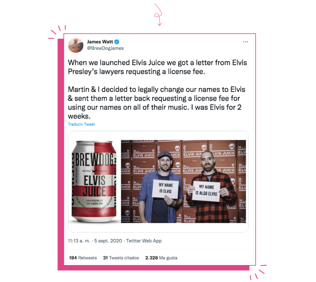Click the 5 sept. 2020 date
Screen dimensions: 316x282
click(x=108, y=241)
